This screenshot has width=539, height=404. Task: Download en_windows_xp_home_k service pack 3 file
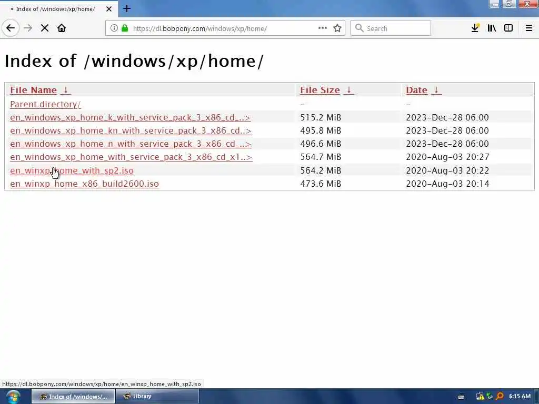pyautogui.click(x=131, y=117)
